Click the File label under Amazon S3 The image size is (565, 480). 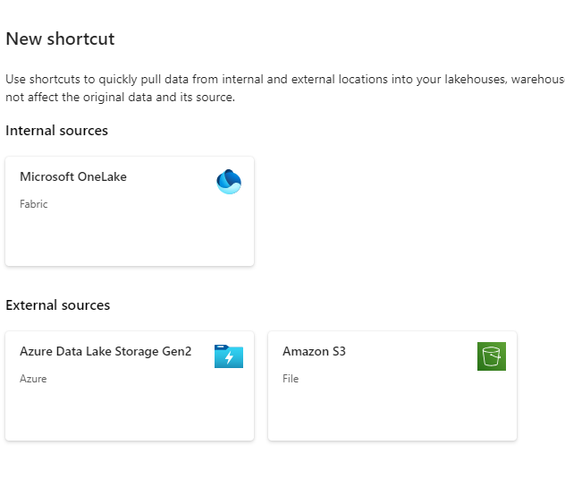(x=291, y=379)
